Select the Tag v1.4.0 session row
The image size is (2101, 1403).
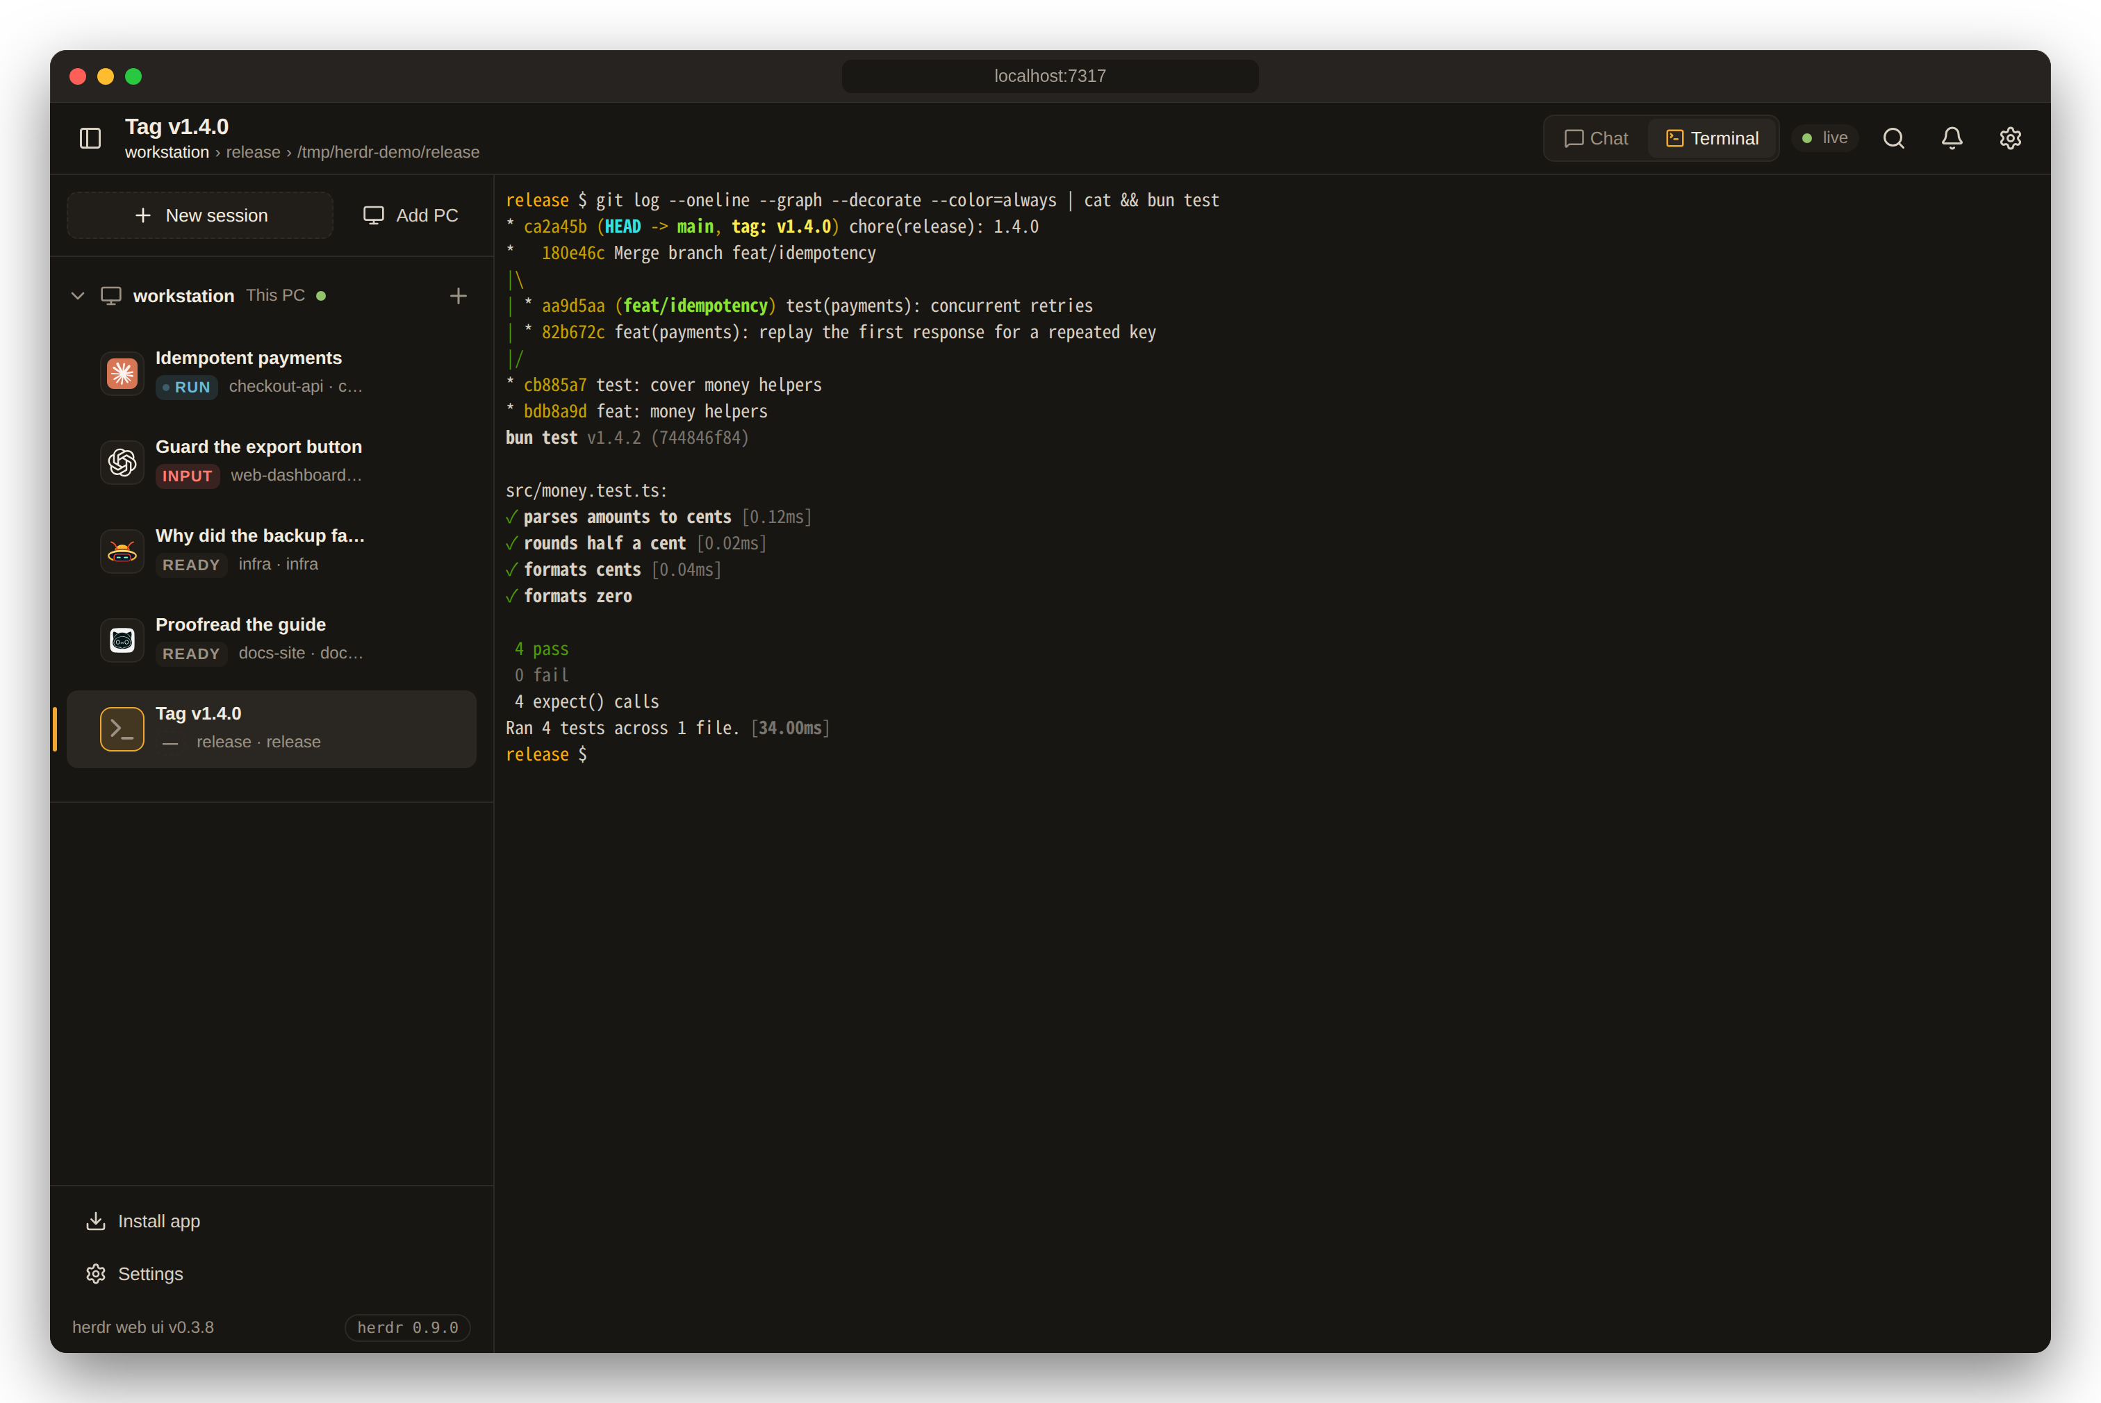coord(272,729)
